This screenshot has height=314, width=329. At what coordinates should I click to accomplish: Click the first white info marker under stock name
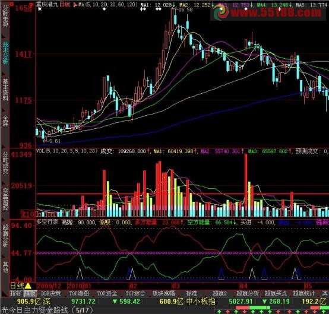pyautogui.click(x=40, y=9)
